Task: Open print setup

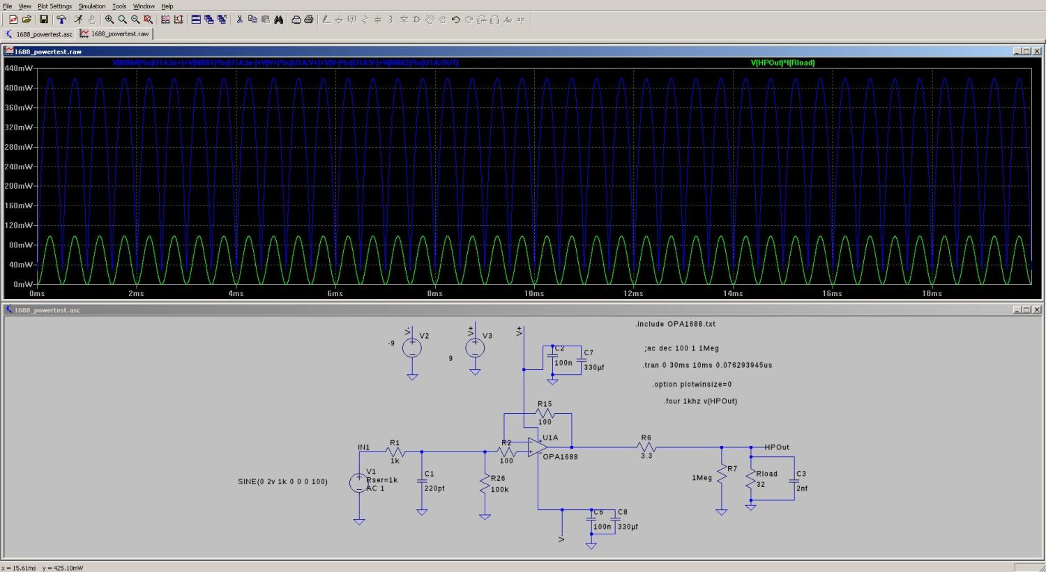Action: 296,20
